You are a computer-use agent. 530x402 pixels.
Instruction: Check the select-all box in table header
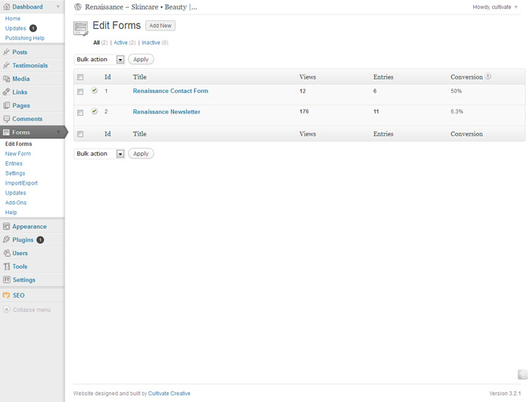(80, 77)
